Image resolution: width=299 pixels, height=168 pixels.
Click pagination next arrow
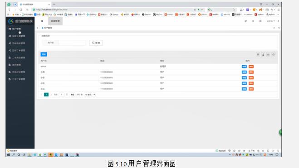[x=51, y=95]
